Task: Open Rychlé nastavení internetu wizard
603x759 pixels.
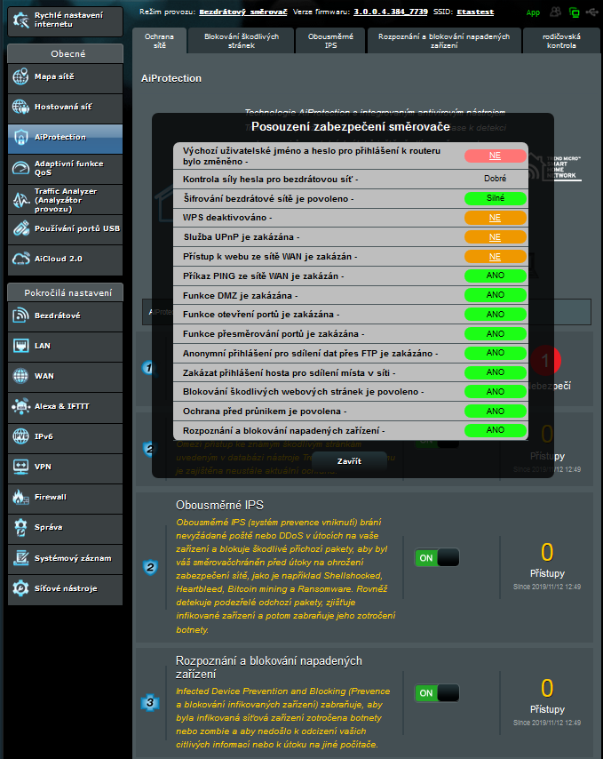Action: (62, 20)
